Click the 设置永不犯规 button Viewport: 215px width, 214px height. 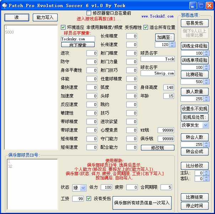[x=195, y=109]
